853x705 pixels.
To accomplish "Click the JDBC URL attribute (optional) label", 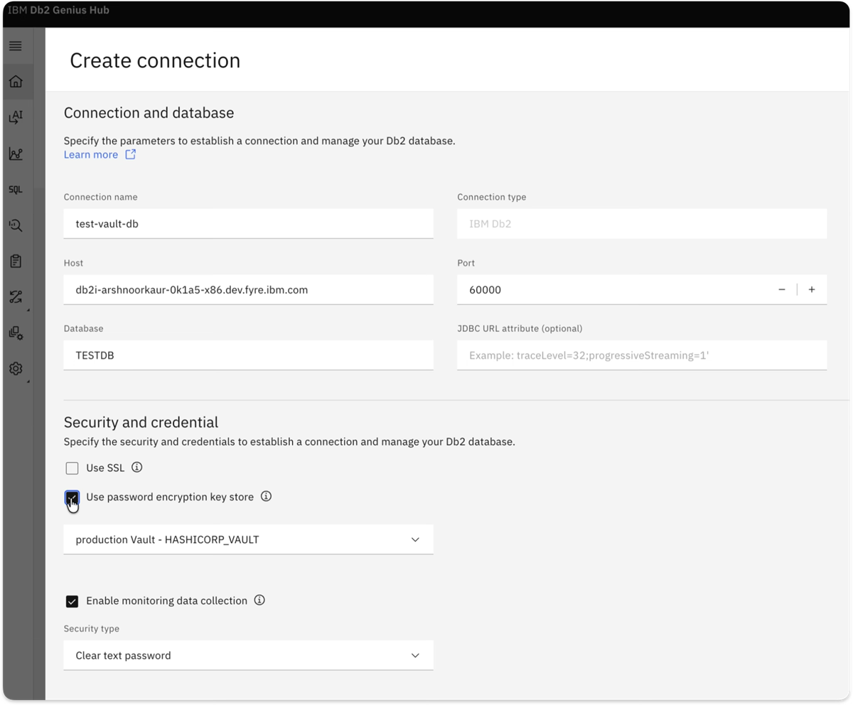I will pyautogui.click(x=520, y=328).
